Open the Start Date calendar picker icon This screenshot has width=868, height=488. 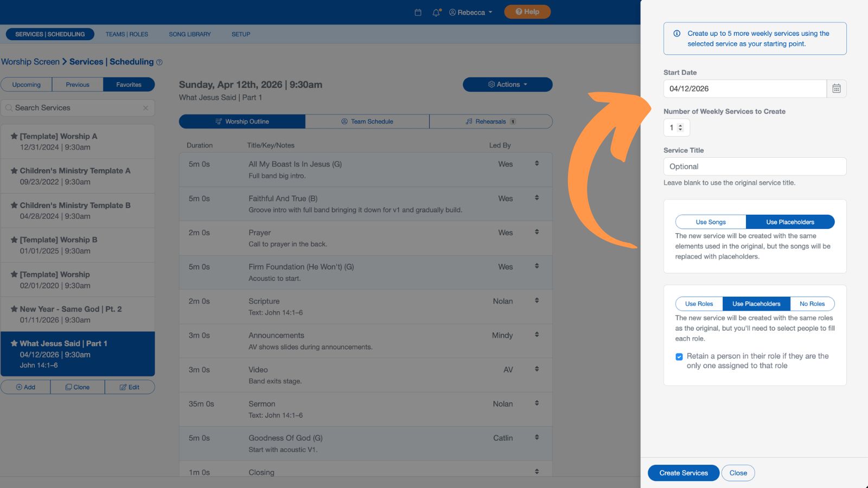(836, 88)
